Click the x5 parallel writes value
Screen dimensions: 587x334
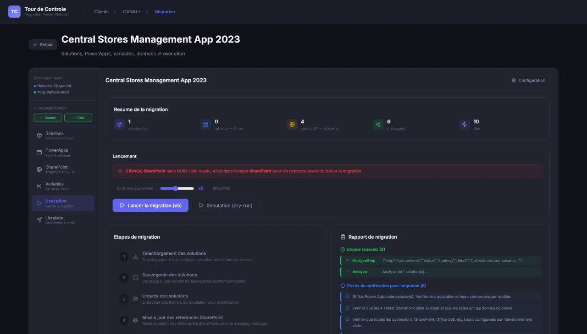(201, 188)
